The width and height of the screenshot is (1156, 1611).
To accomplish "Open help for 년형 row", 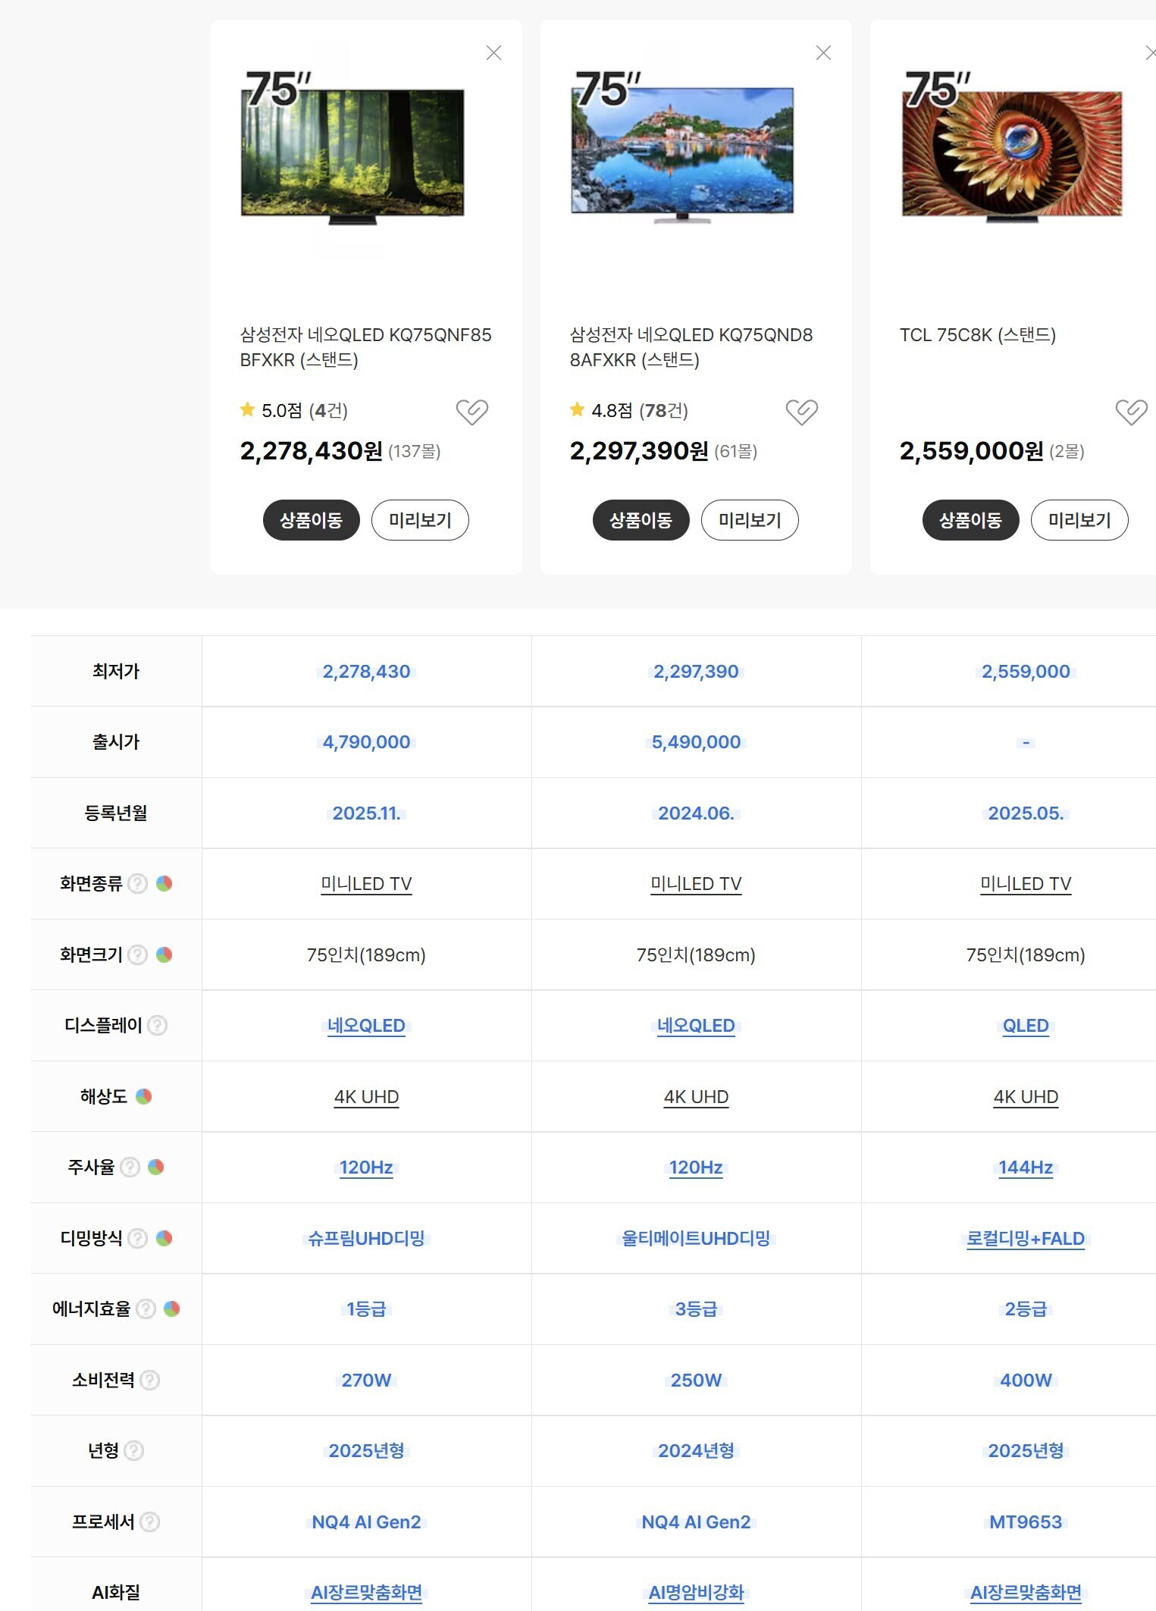I will 133,1451.
